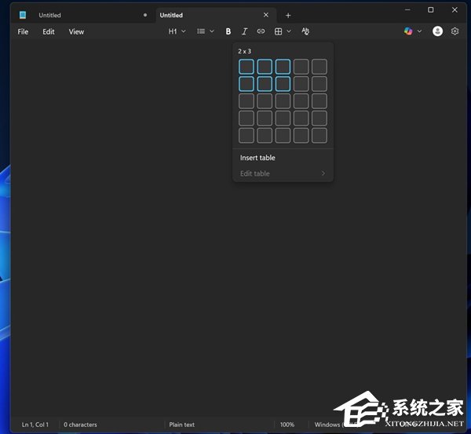Minimize the Notepad window
471x434 pixels.
pyautogui.click(x=407, y=10)
